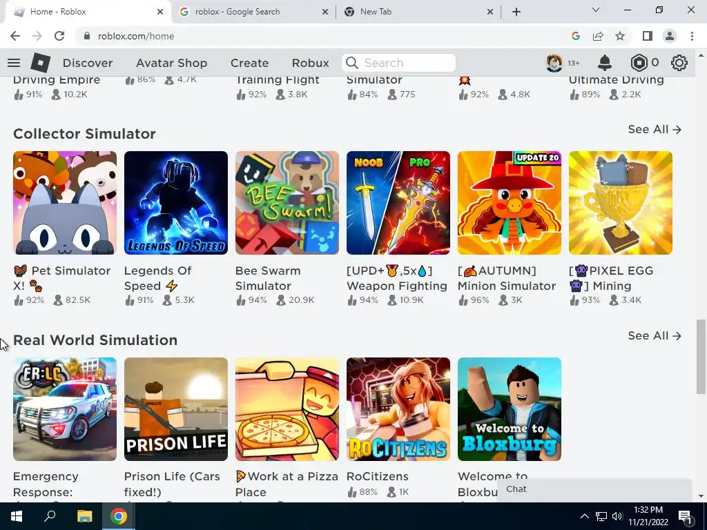The width and height of the screenshot is (707, 530).
Task: Expand the Chat panel
Action: click(594, 489)
